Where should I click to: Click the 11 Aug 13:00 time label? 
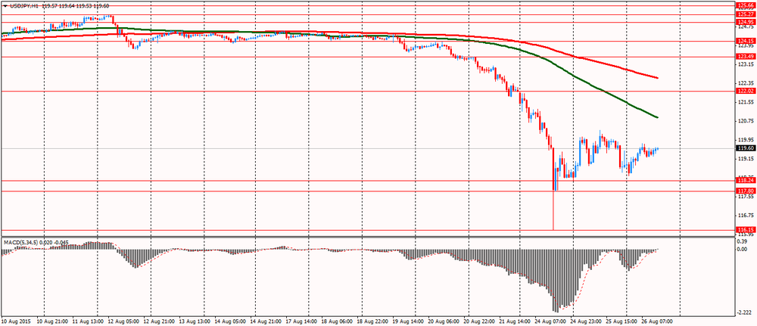[87, 321]
